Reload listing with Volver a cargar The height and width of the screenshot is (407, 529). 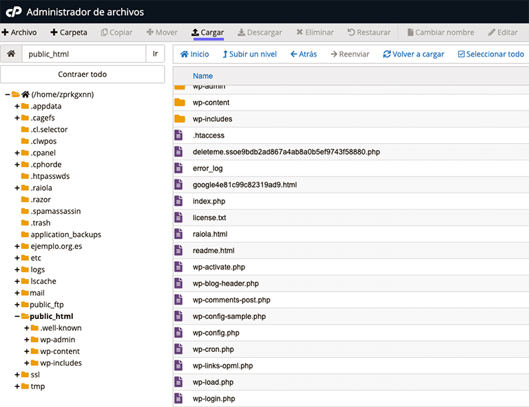[413, 54]
